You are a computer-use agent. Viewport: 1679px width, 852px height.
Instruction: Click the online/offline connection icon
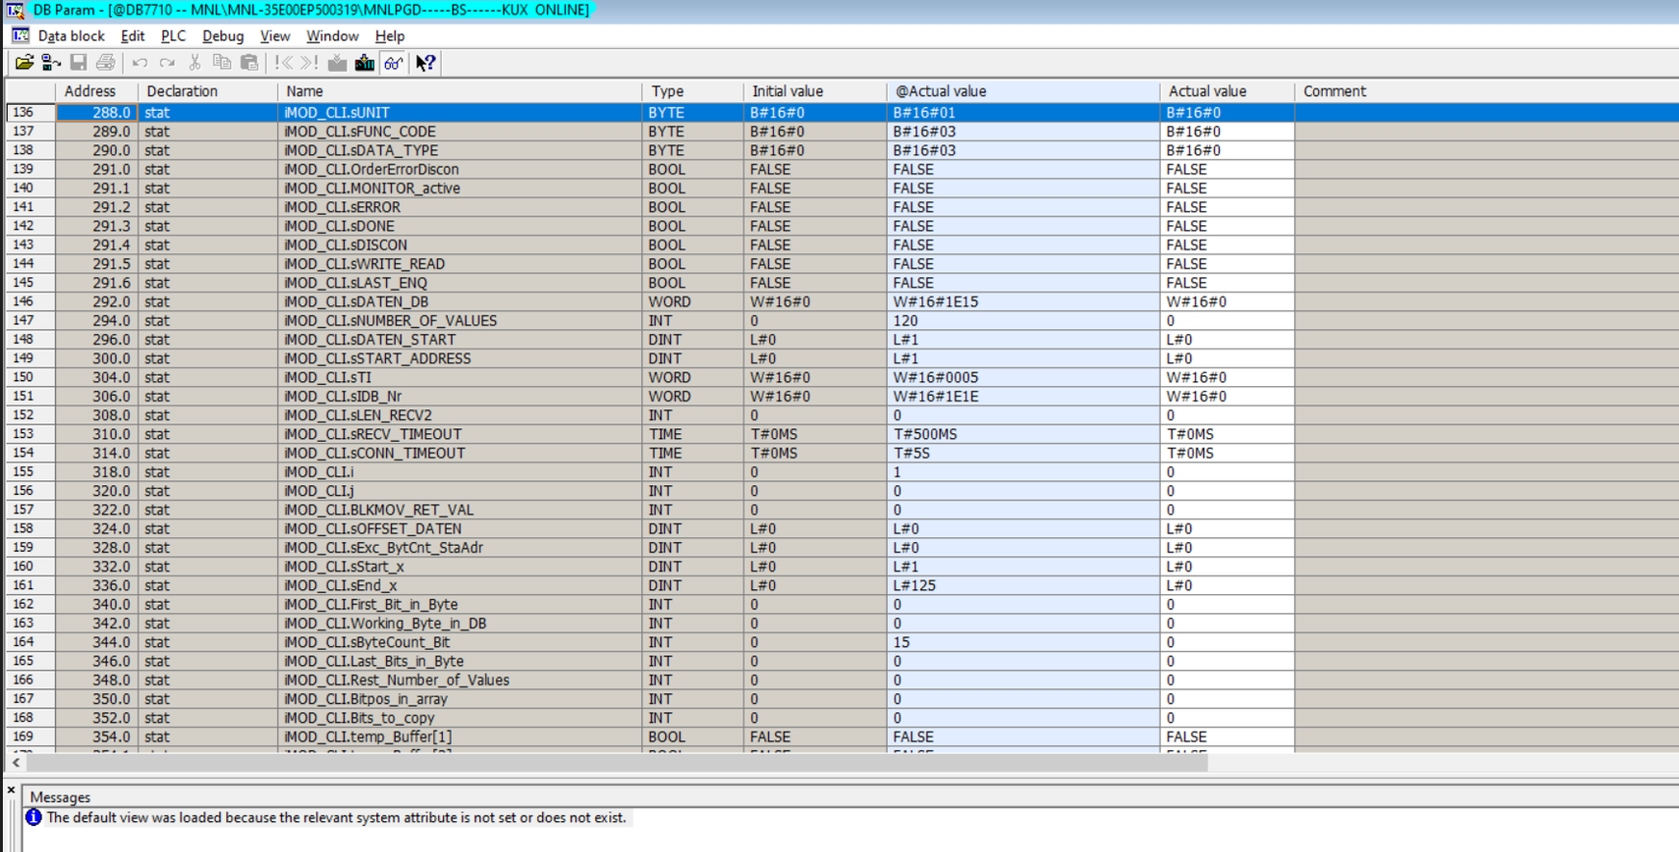[51, 63]
